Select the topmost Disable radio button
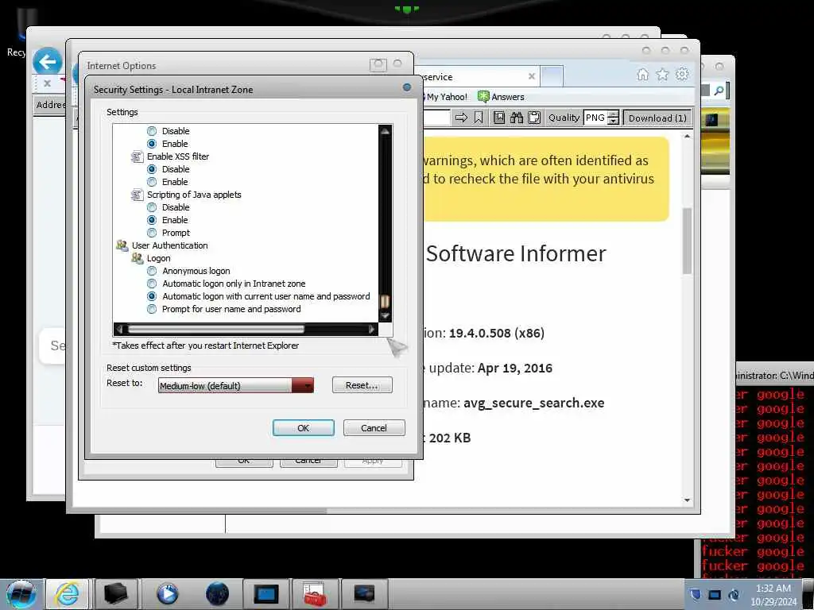 [x=152, y=131]
